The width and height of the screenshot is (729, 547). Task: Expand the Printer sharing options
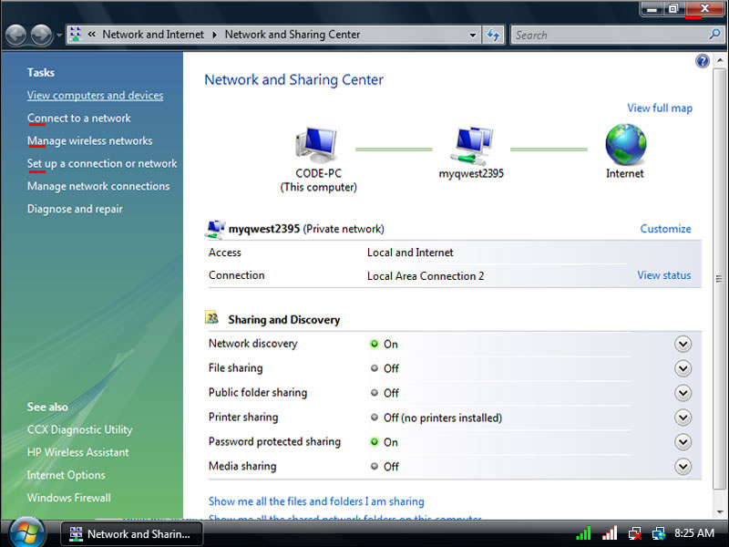[x=683, y=418]
